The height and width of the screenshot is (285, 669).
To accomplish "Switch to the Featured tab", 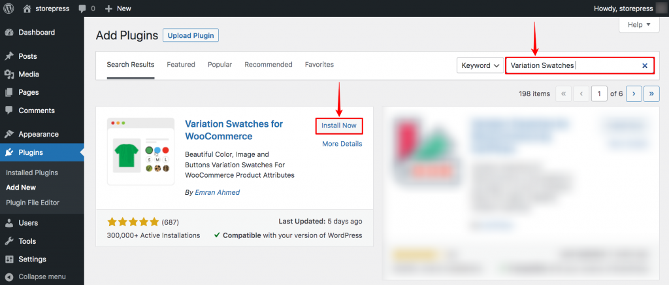I will [181, 65].
